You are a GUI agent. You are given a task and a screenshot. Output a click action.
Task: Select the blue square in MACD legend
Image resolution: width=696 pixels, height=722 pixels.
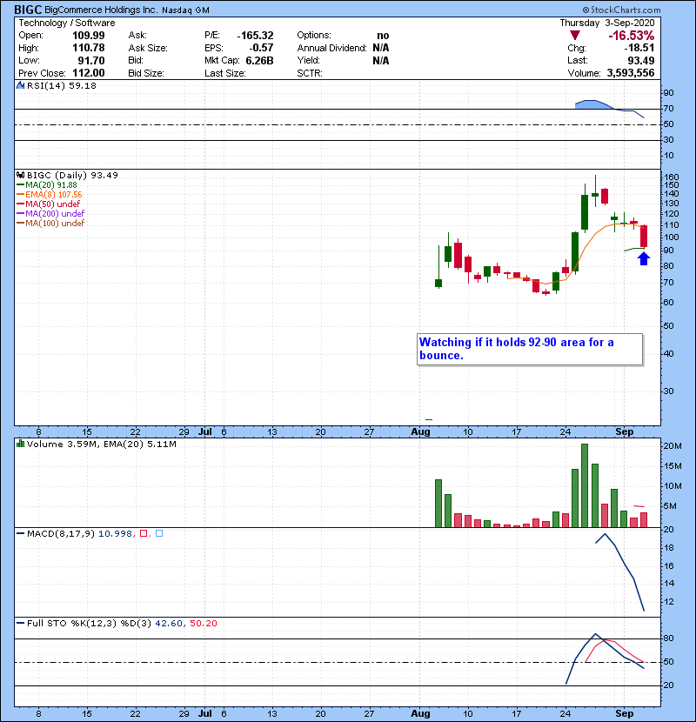pyautogui.click(x=159, y=534)
